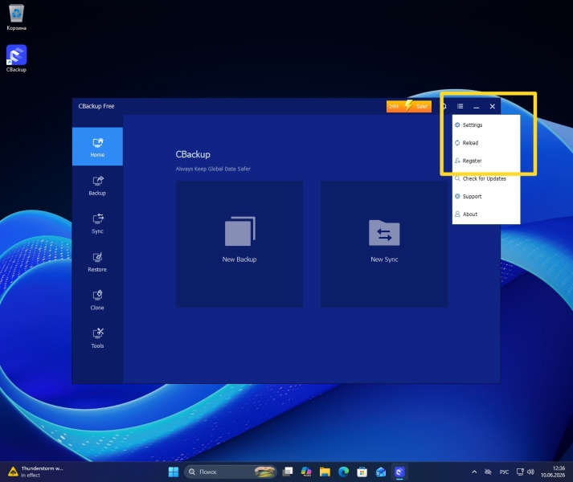573x482 pixels.
Task: Open the Backup section in sidebar
Action: coord(97,186)
